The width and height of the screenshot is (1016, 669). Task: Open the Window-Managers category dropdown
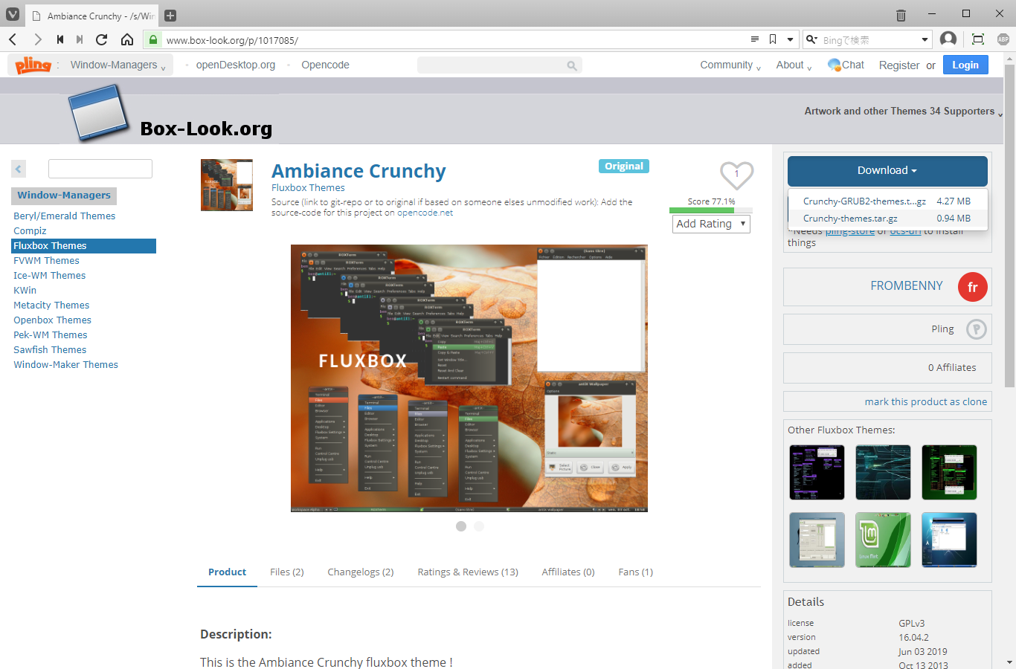click(118, 65)
